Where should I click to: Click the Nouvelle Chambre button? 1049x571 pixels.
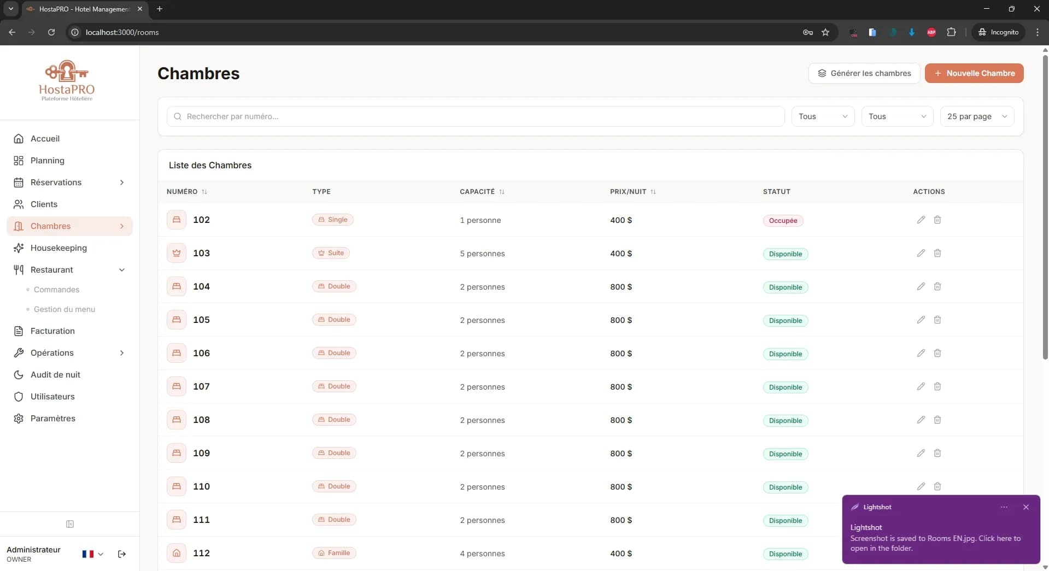(x=974, y=73)
